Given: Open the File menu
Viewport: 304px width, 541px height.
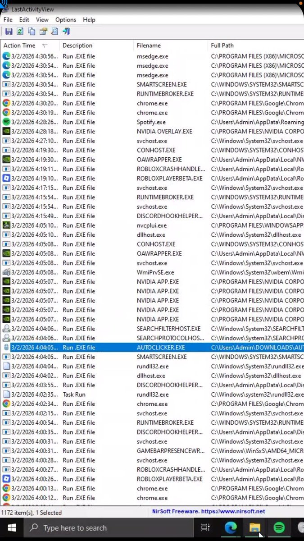Looking at the screenshot, I should 8,20.
